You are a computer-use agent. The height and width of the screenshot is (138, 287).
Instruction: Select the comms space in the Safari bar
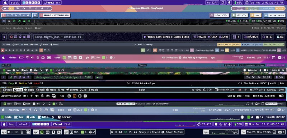[72, 90]
